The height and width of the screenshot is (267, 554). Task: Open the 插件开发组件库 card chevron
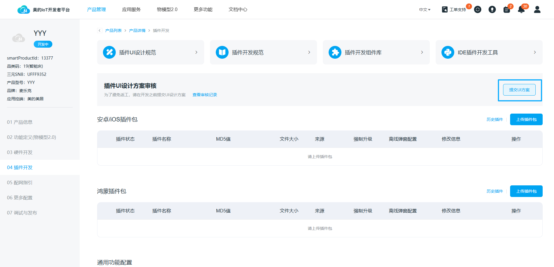pyautogui.click(x=422, y=52)
